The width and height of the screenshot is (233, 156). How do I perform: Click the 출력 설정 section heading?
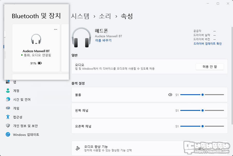78,83
